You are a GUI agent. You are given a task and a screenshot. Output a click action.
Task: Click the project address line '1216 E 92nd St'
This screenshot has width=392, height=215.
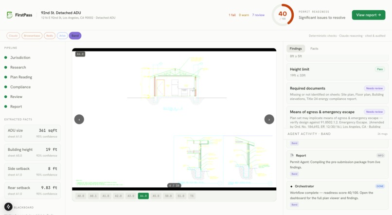coord(78,18)
